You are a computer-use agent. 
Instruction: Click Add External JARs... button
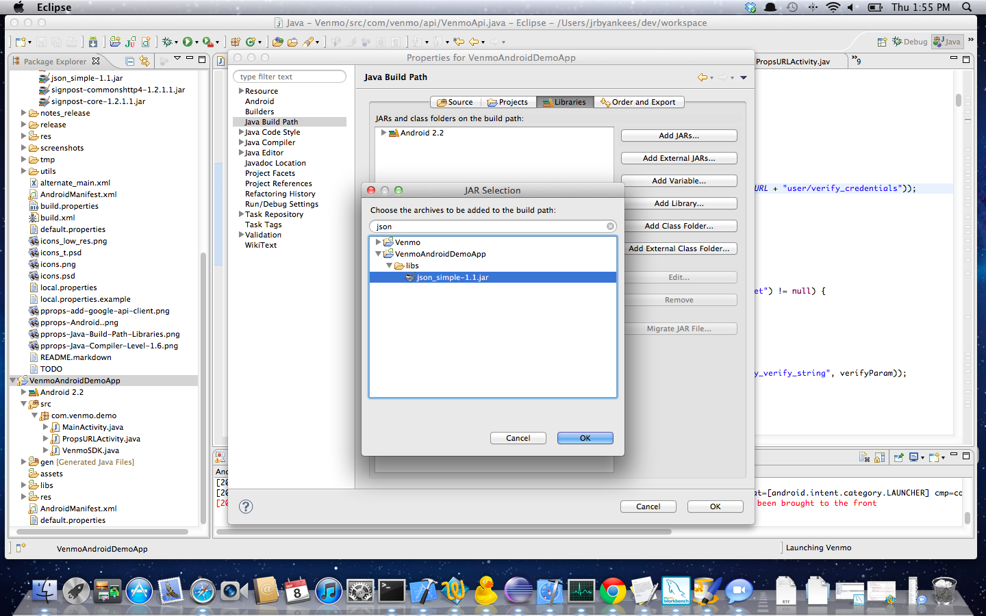(679, 158)
